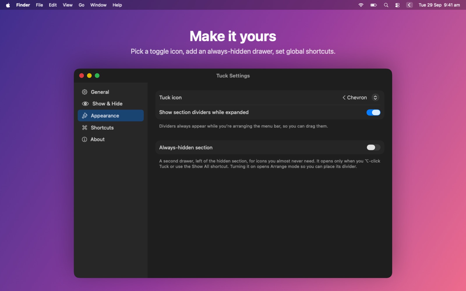Open the Apple menu

pyautogui.click(x=8, y=5)
